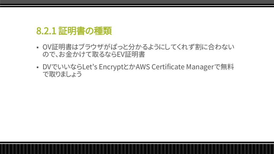Click the words Let's Encrypt

[x=103, y=67]
